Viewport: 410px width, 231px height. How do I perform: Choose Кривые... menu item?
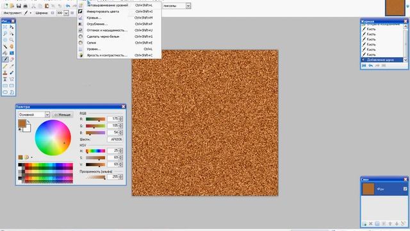click(x=119, y=18)
